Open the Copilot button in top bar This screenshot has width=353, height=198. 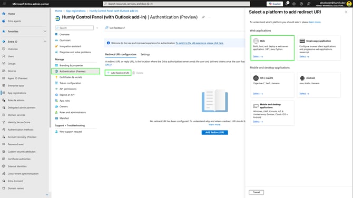tap(274, 4)
